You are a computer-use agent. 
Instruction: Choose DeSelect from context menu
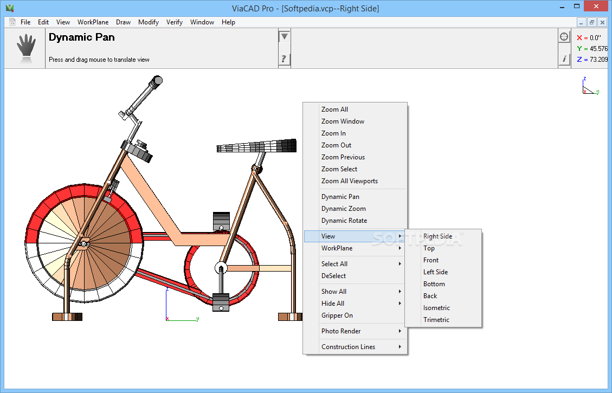click(x=355, y=276)
